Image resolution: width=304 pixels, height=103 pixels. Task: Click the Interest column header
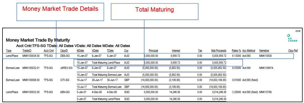(x=176, y=51)
